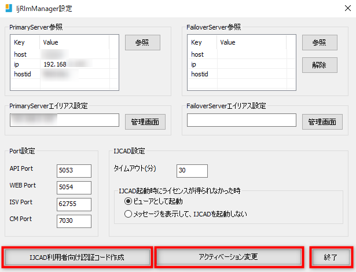This screenshot has width=356, height=272.
Task: Click the タイムアウト(分) field showing 30
Action: click(x=192, y=171)
